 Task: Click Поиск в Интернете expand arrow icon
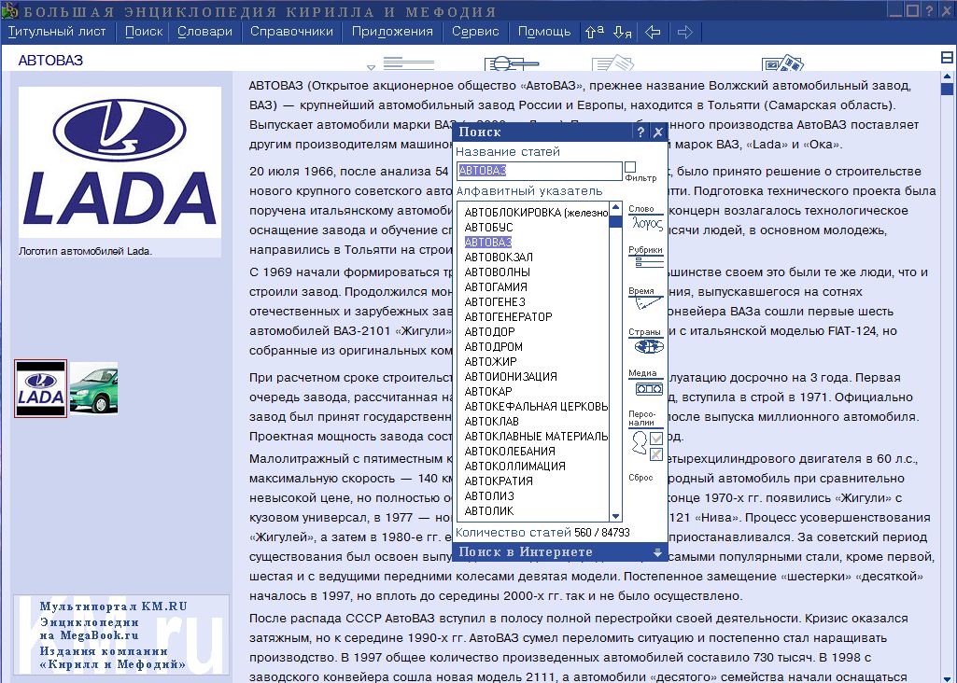coord(657,552)
